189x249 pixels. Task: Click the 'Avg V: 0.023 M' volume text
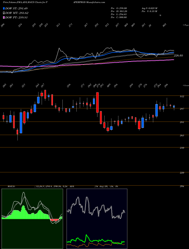tap(149, 8)
